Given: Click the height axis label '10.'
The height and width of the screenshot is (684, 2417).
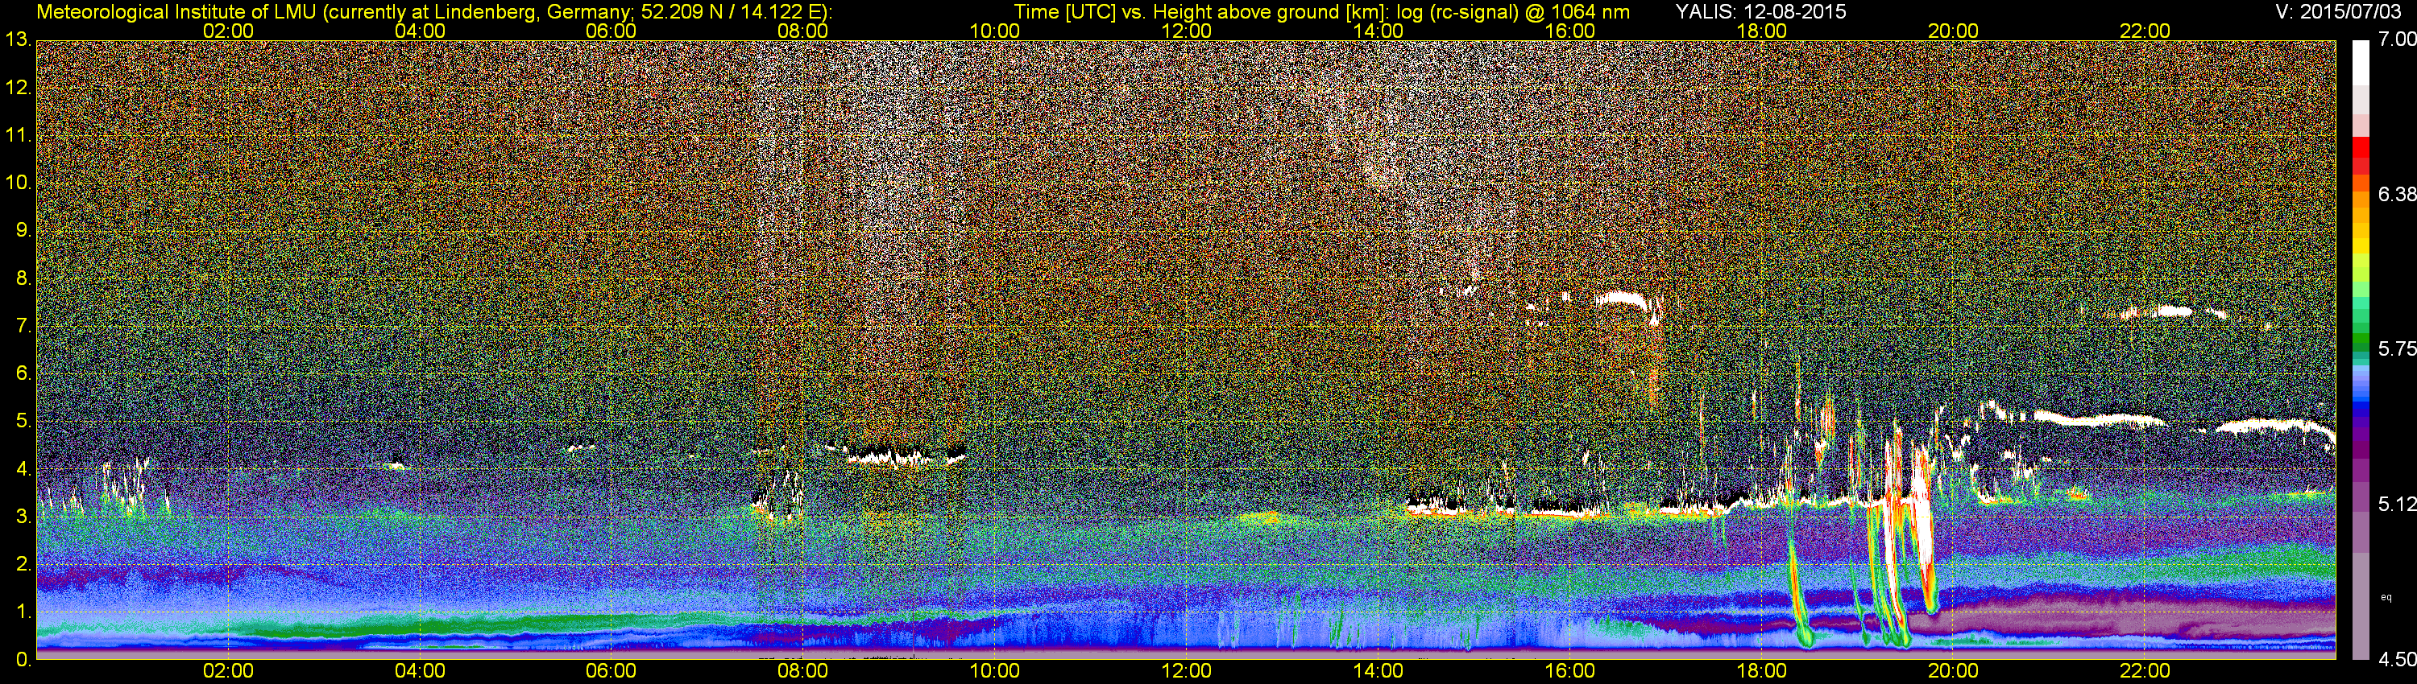Looking at the screenshot, I should click(x=18, y=183).
